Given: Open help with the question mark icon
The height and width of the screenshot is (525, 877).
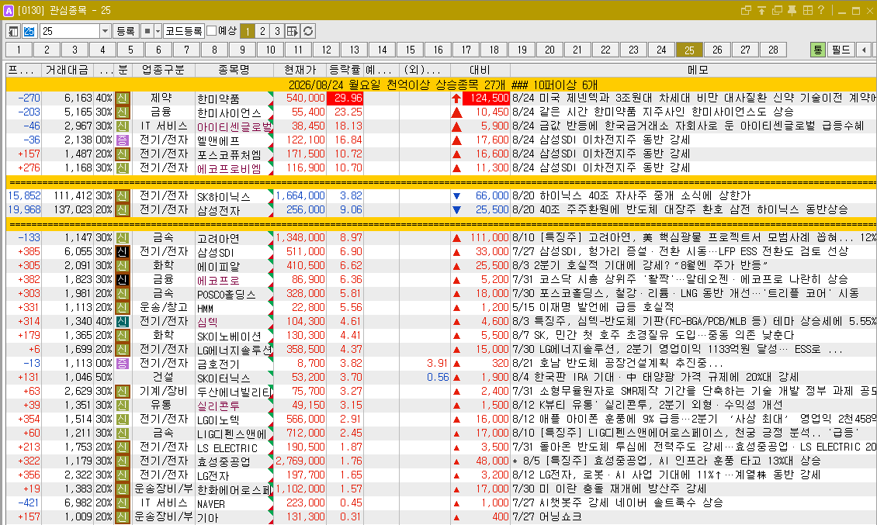Looking at the screenshot, I should [821, 10].
